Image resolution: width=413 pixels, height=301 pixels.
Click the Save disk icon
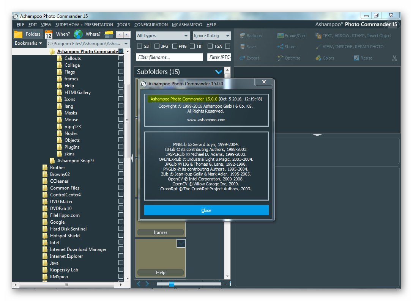click(x=242, y=47)
